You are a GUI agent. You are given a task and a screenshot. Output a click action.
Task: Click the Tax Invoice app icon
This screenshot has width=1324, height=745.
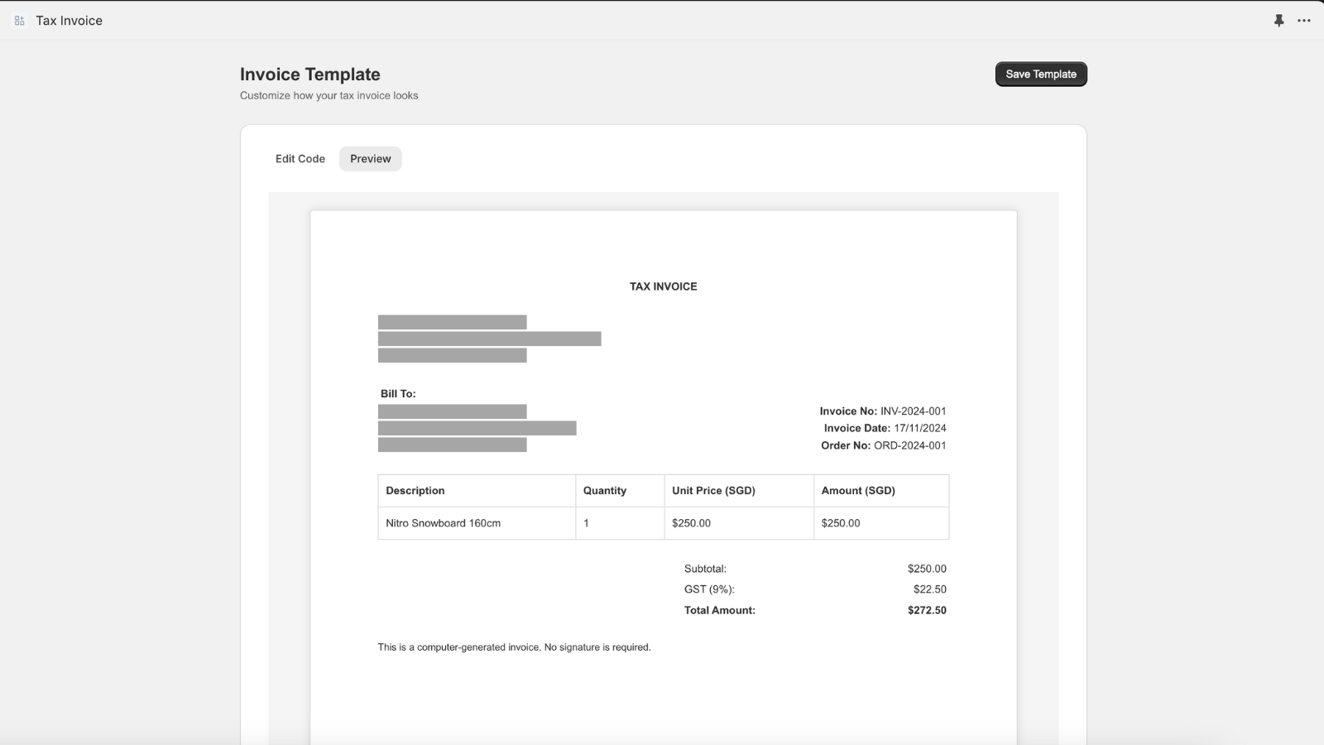click(x=18, y=20)
